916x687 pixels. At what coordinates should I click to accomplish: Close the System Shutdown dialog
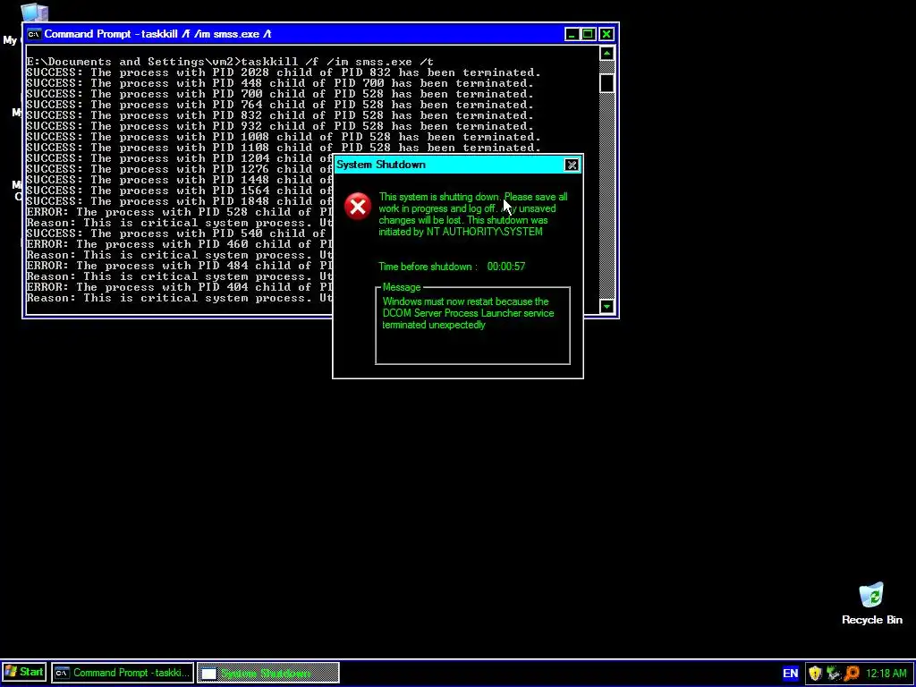(572, 165)
